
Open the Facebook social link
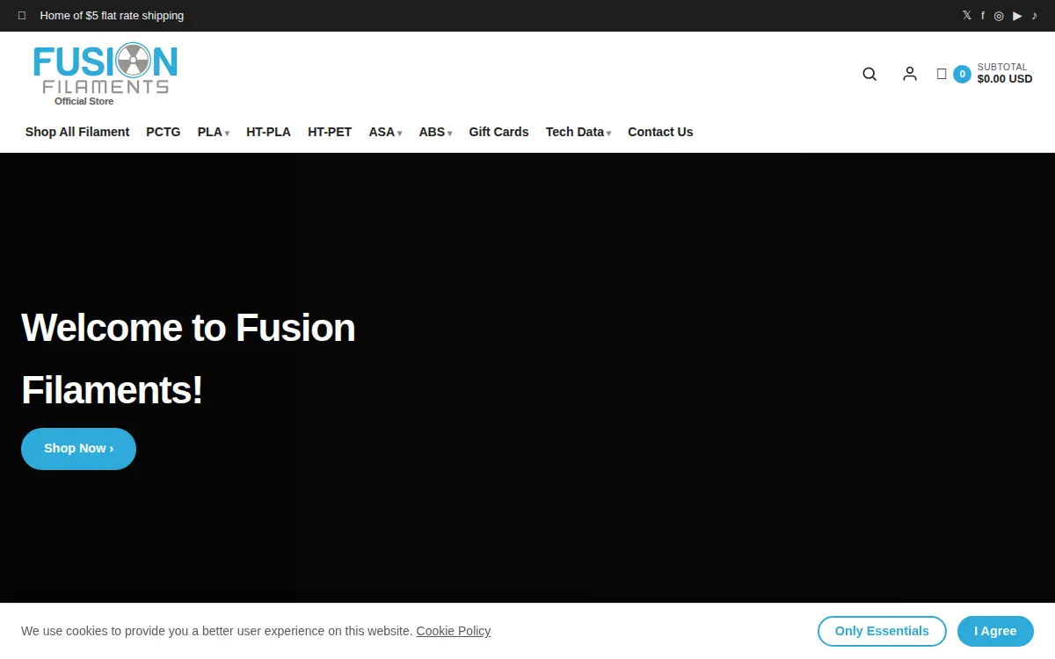click(983, 15)
